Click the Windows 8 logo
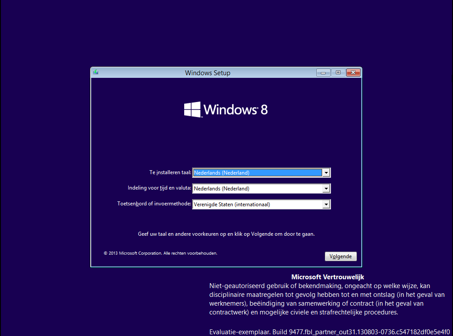 pos(226,110)
